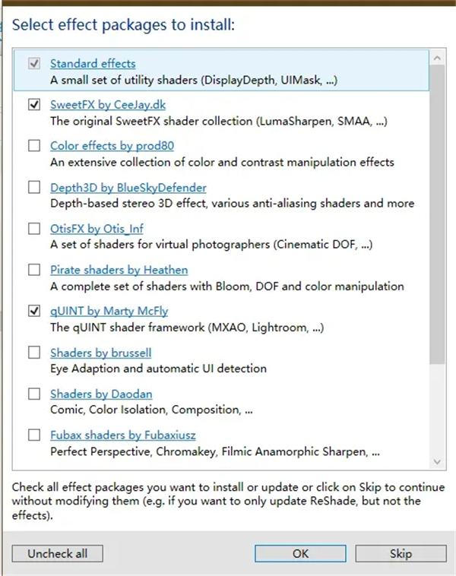The image size is (456, 576).
Task: Open the Standard effects link
Action: pos(93,63)
